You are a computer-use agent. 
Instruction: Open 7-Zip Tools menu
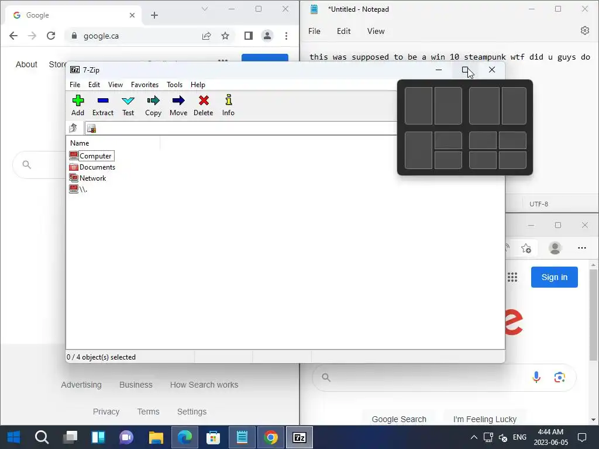click(x=174, y=85)
